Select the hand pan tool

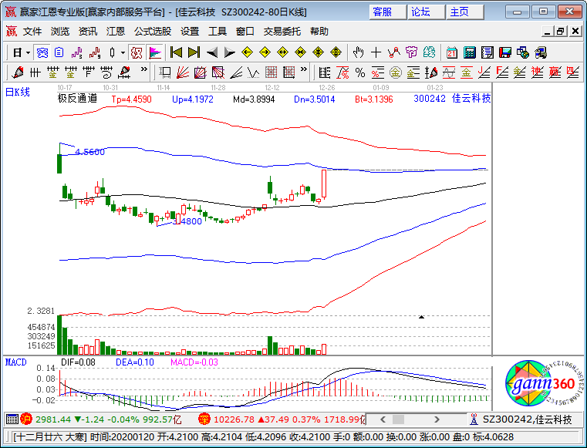[358, 52]
